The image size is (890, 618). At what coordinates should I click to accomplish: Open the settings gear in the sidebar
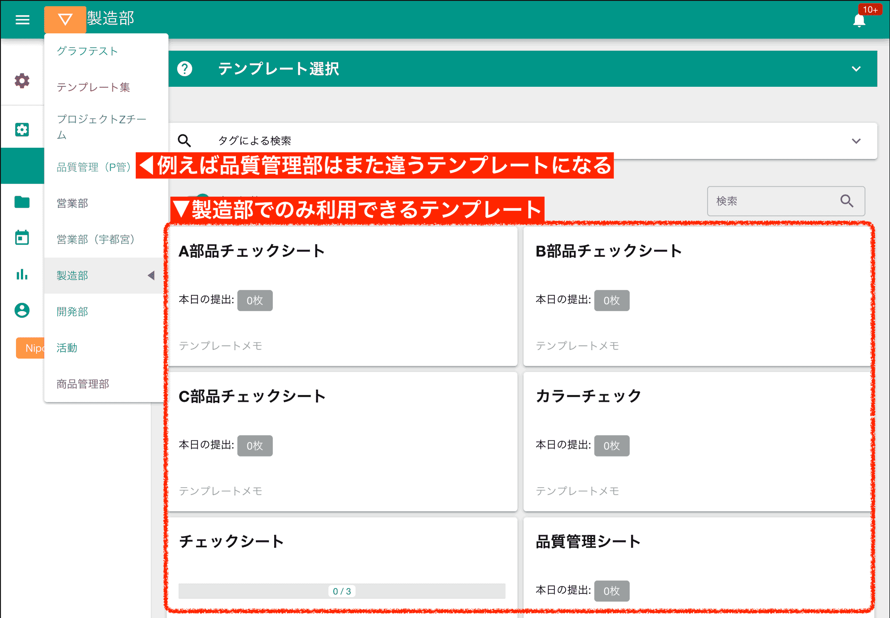(x=22, y=81)
